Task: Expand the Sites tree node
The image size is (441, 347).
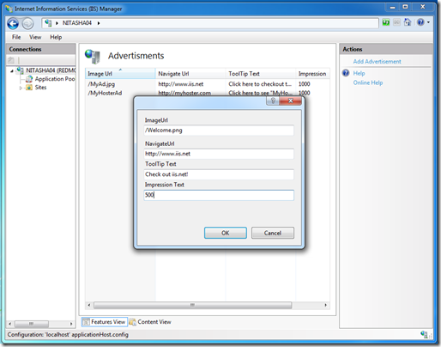Action: pos(21,88)
